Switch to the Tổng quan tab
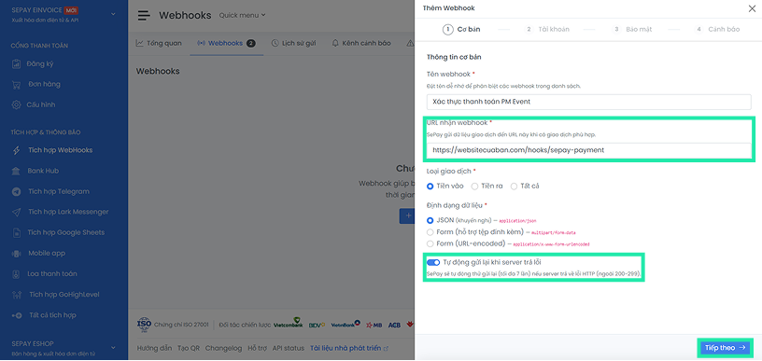The width and height of the screenshot is (762, 361). pos(159,43)
